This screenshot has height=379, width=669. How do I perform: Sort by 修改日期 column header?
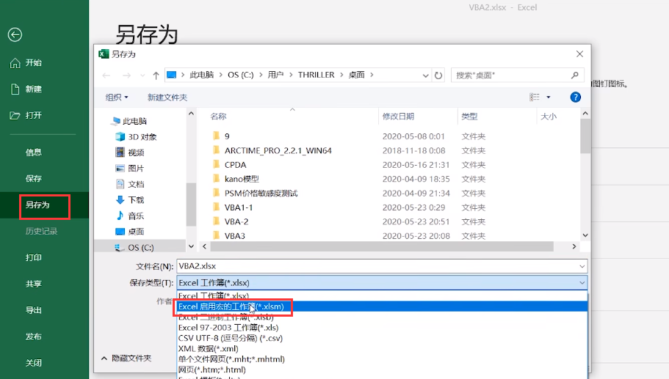[x=398, y=117]
